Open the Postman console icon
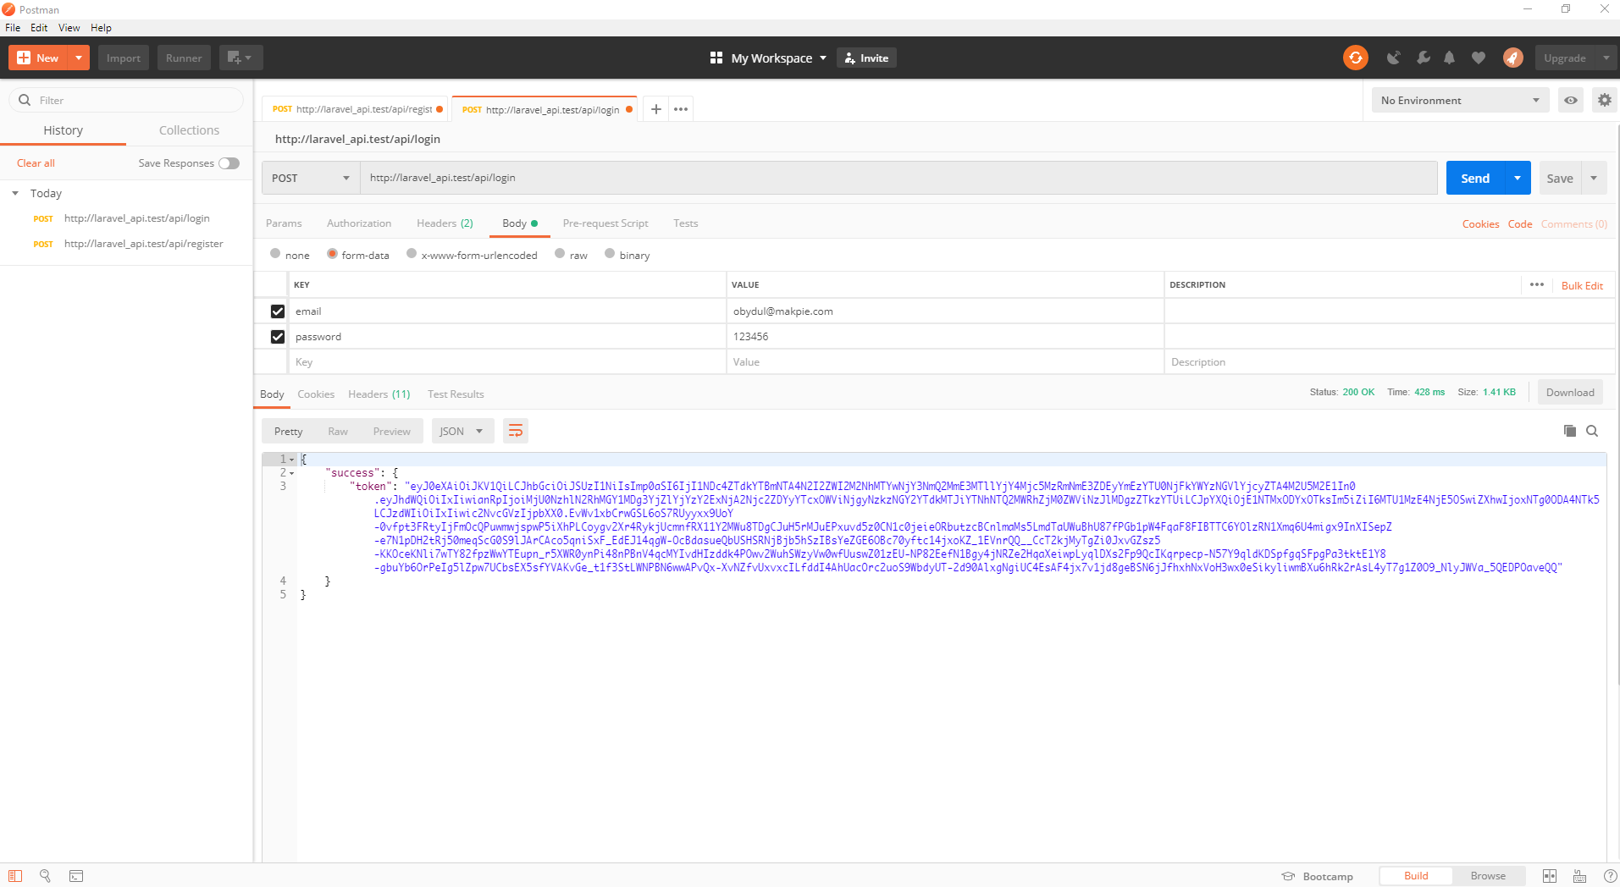1620x887 pixels. (76, 876)
